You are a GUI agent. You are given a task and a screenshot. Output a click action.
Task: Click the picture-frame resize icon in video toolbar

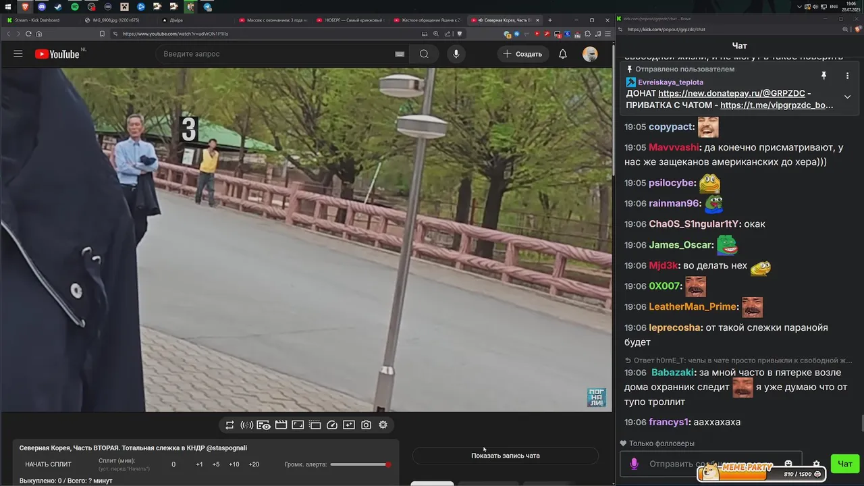tap(298, 425)
